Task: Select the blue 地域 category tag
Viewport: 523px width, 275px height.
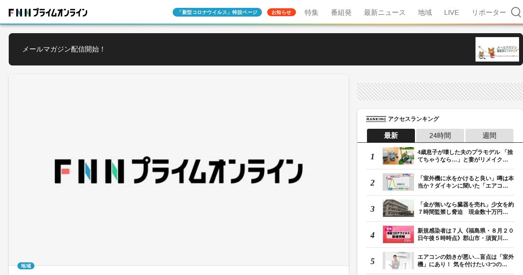Action: click(x=26, y=266)
